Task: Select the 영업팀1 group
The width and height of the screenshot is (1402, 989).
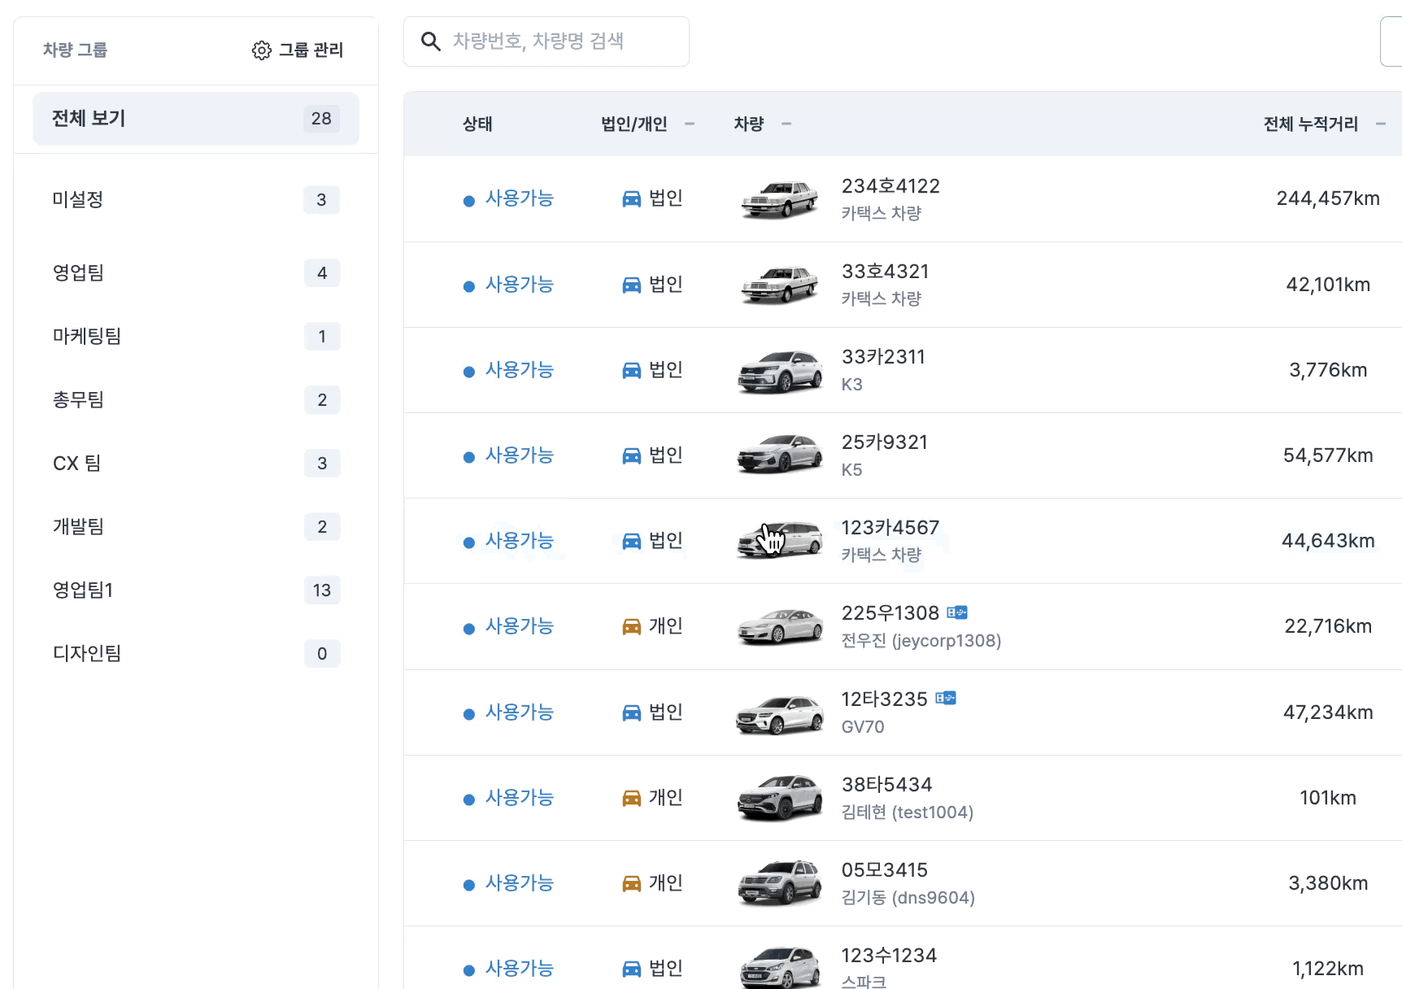Action: pos(196,590)
